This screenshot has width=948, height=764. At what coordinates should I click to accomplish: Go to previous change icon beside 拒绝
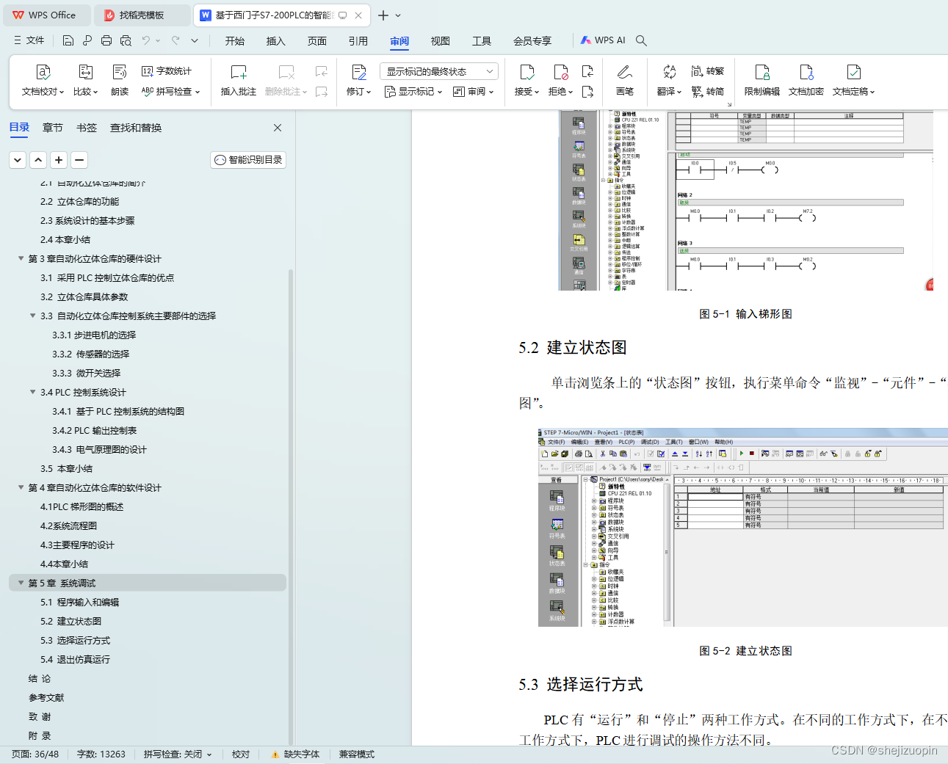click(587, 71)
